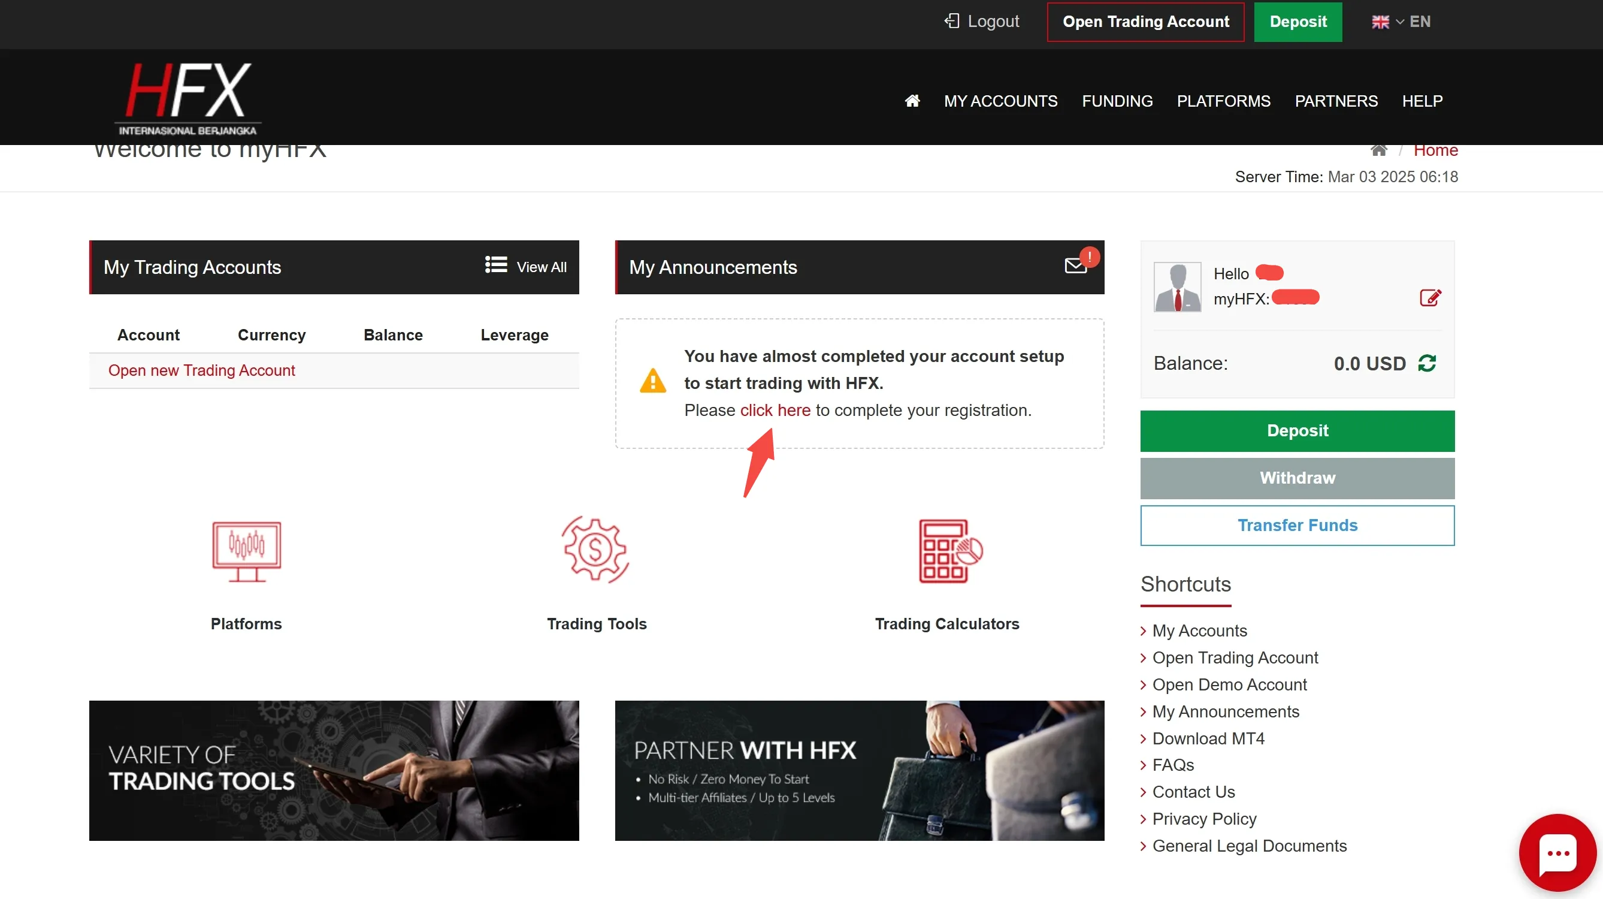The width and height of the screenshot is (1603, 899).
Task: Click the Logout icon link
Action: point(951,21)
